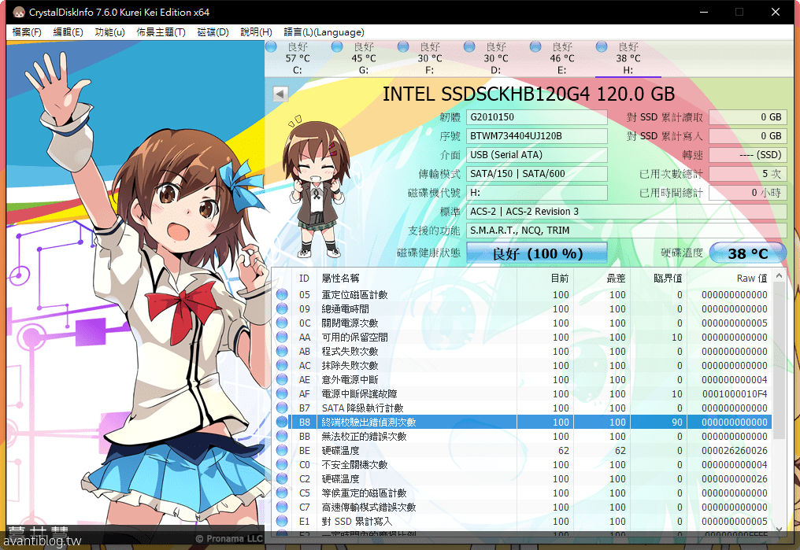Click status orb of attribute AF row
Image resolution: width=800 pixels, height=550 pixels.
coord(282,393)
